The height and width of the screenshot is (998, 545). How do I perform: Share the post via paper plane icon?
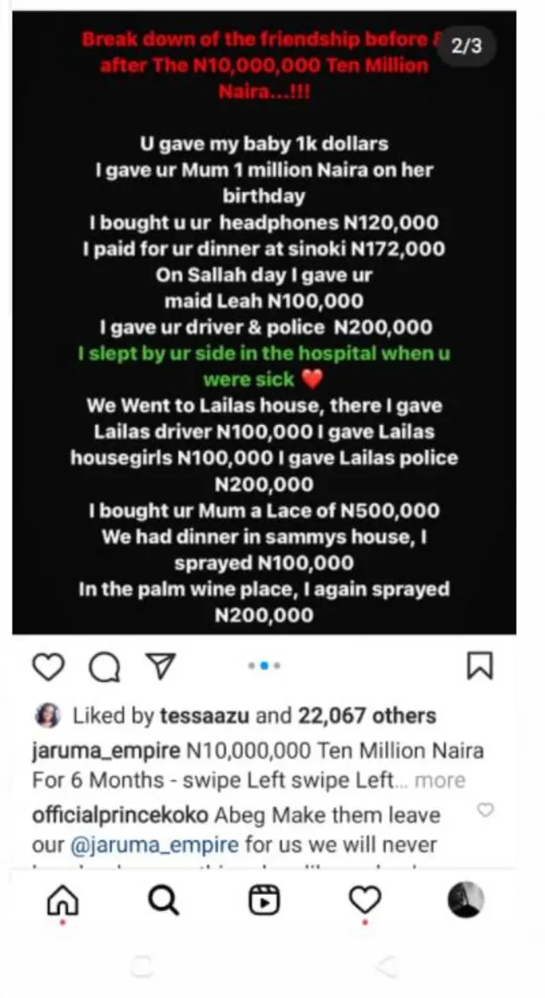(x=158, y=668)
